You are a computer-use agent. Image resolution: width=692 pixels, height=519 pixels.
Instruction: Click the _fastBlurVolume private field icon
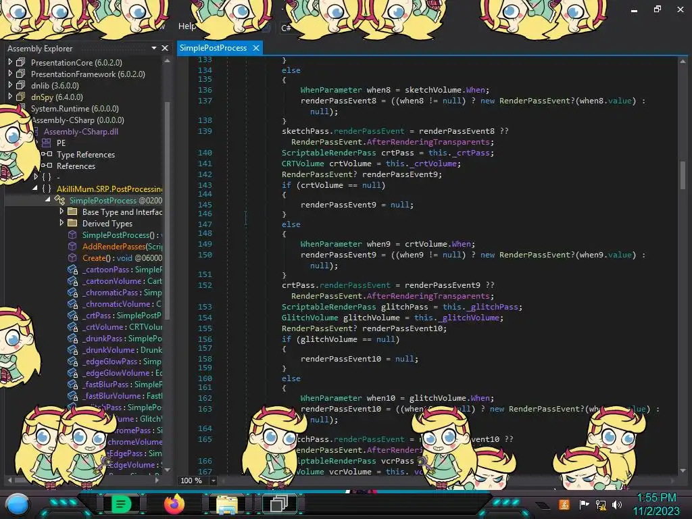72,395
